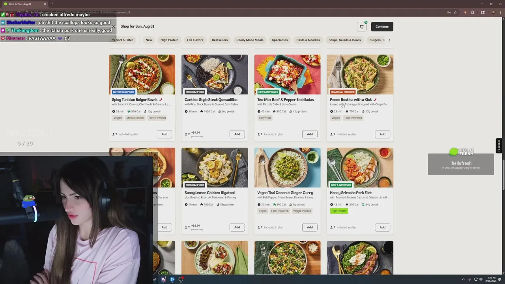Image resolution: width=505 pixels, height=284 pixels.
Task: Open the side panel search icon
Action: [x=483, y=12]
